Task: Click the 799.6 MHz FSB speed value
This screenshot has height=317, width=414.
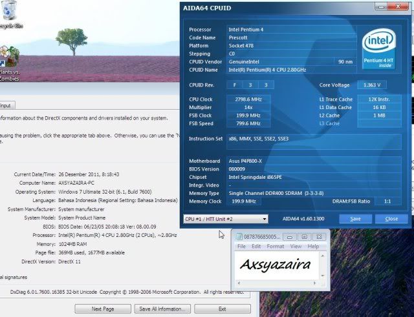Action: click(x=248, y=123)
